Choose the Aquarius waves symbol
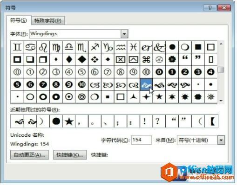The image size is (237, 185). 121,47
